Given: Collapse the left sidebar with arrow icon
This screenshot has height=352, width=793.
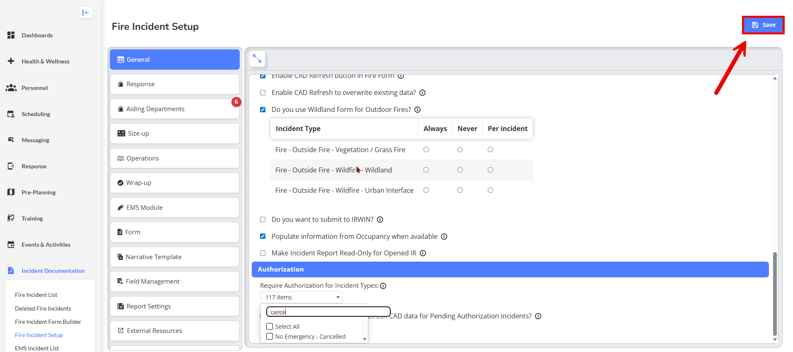Looking at the screenshot, I should 85,12.
